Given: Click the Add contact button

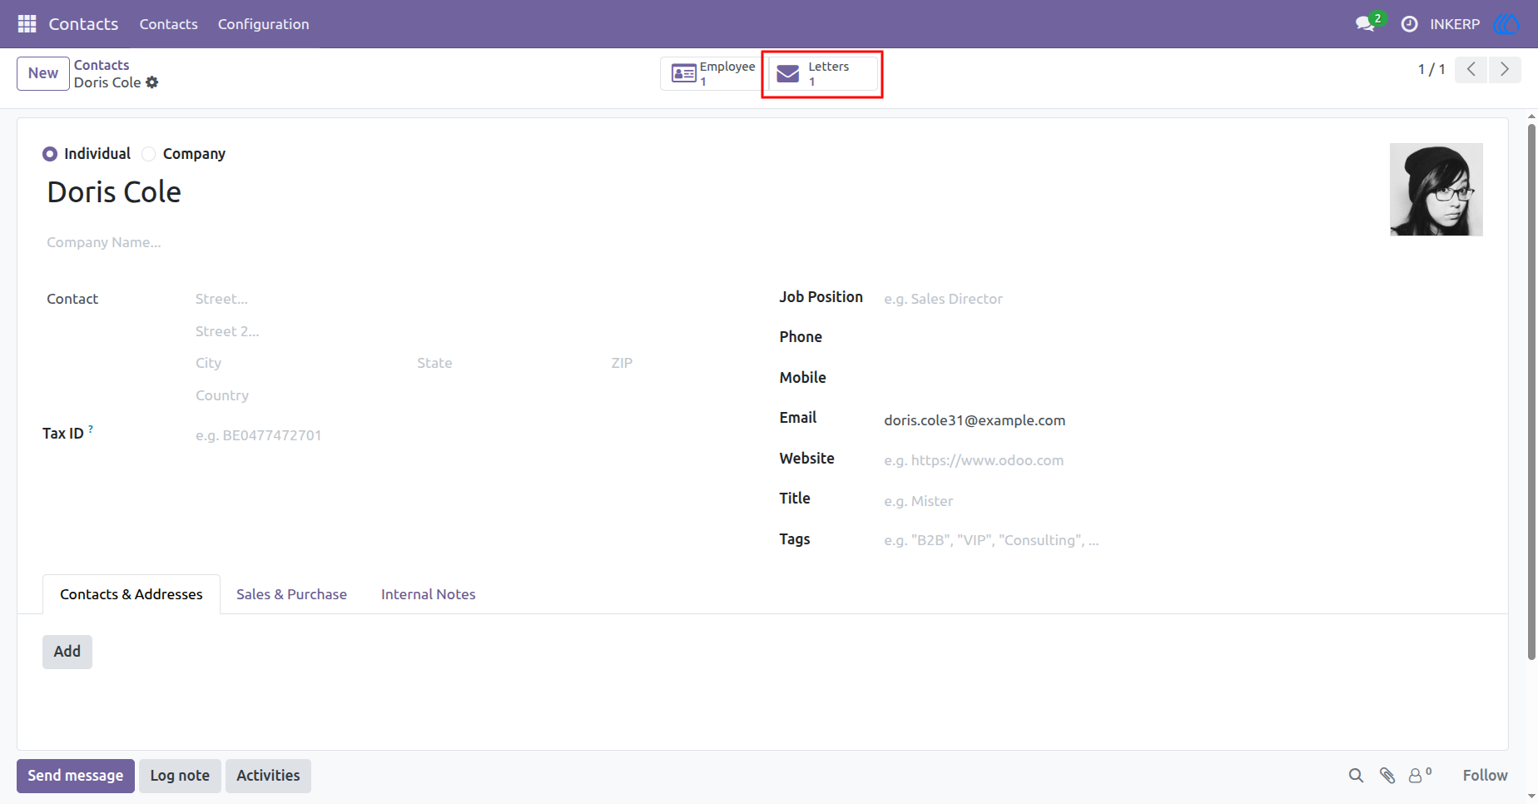Looking at the screenshot, I should 67,652.
